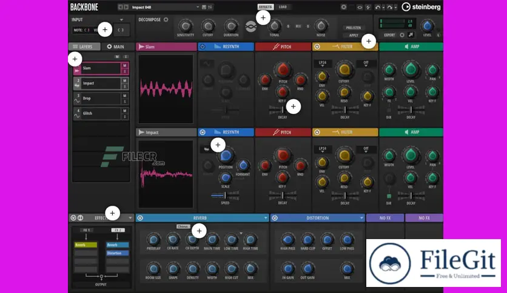This screenshot has height=293, width=507.
Task: Click the tonal/noise link icon in Decompose
Action: click(x=251, y=27)
